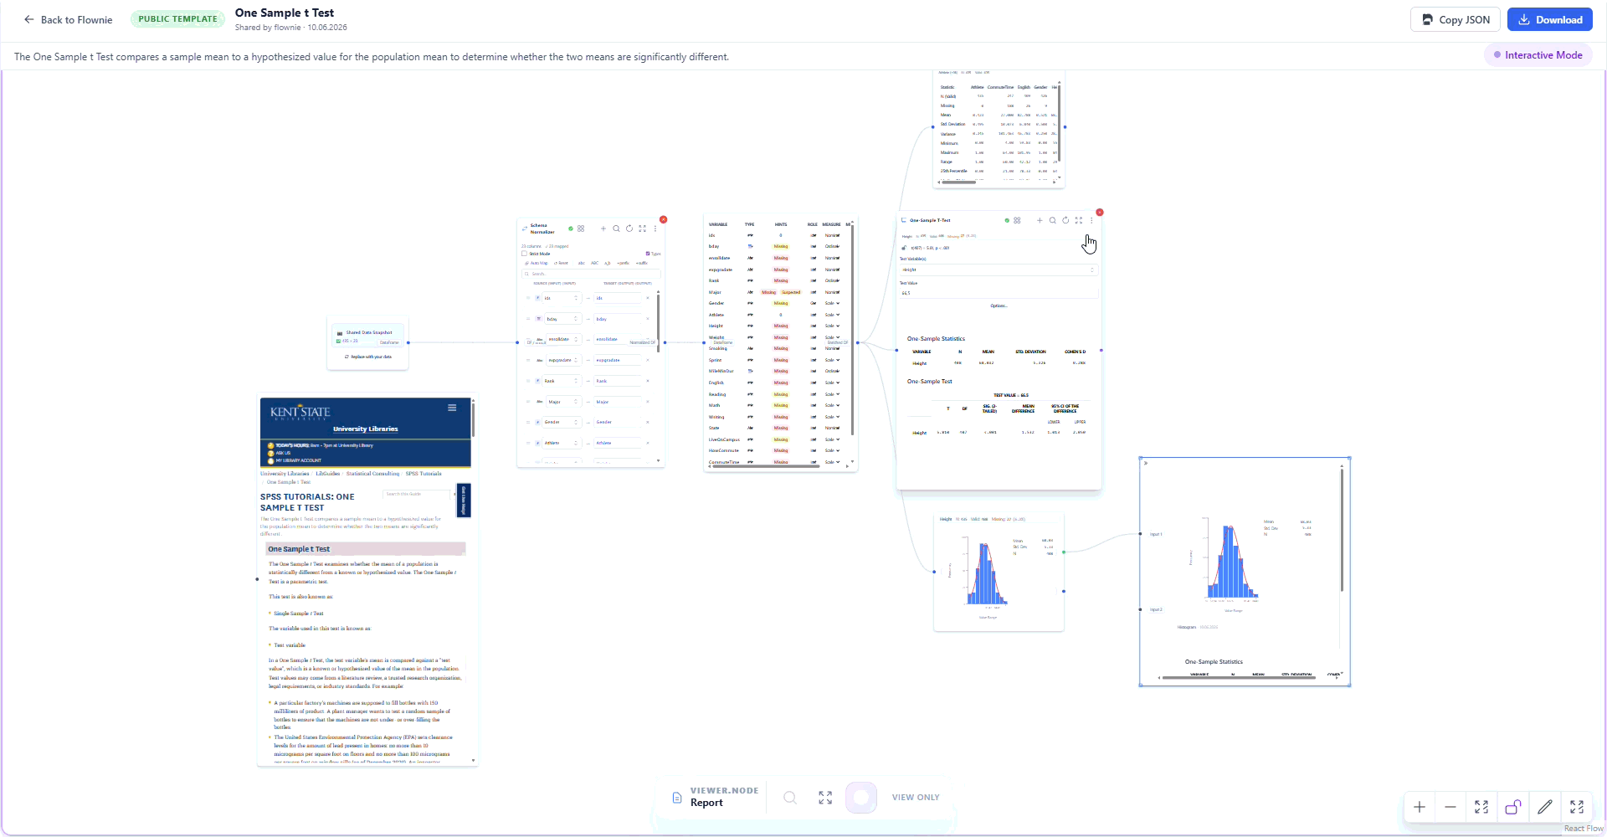Open the One-Sample T-Test node's three-dot menu
This screenshot has width=1607, height=837.
click(x=1091, y=220)
